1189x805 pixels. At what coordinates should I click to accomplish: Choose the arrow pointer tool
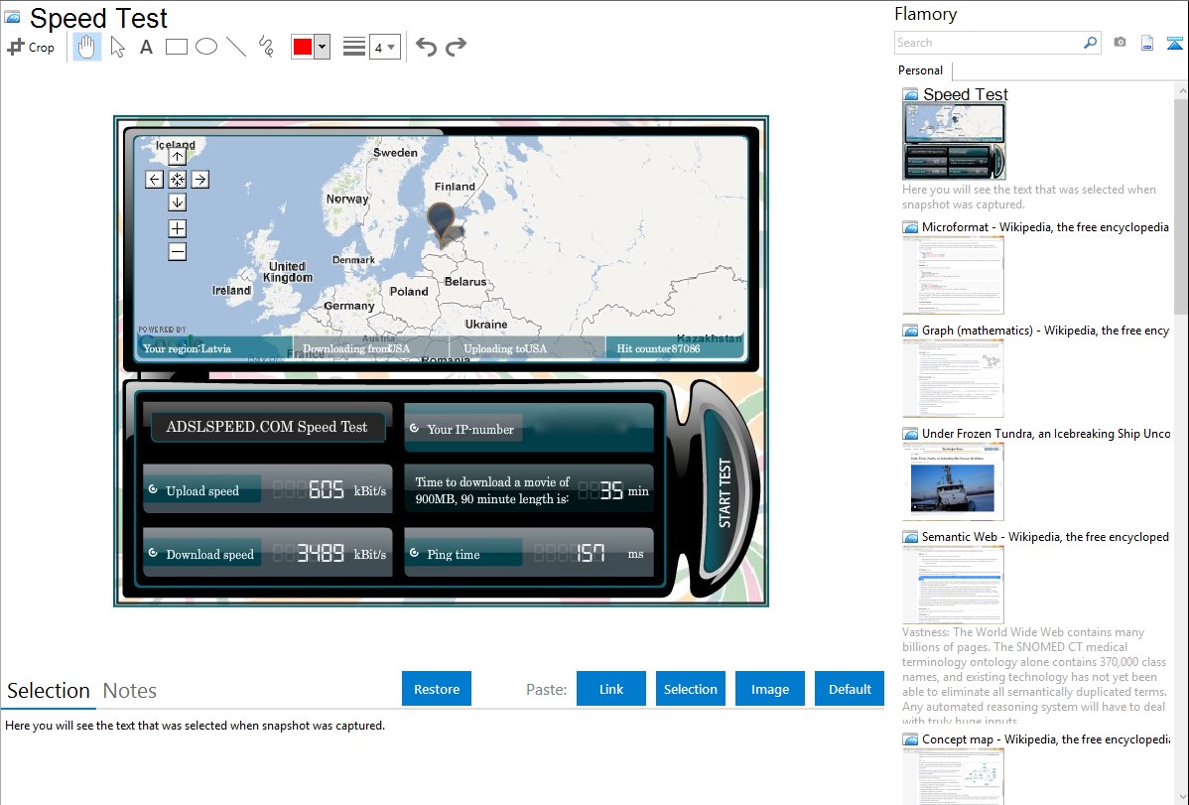pyautogui.click(x=117, y=47)
